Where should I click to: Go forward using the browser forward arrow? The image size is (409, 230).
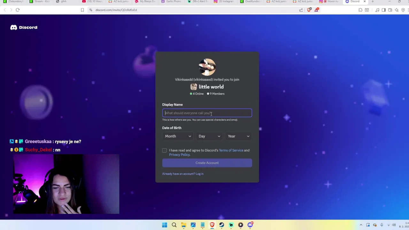pos(11,10)
